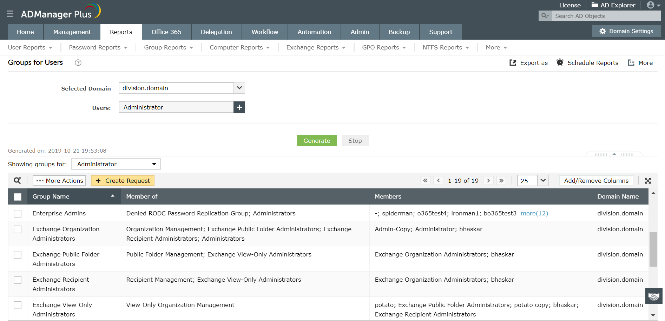665x321 pixels.
Task: Open the hamburger navigation menu
Action: (10, 14)
